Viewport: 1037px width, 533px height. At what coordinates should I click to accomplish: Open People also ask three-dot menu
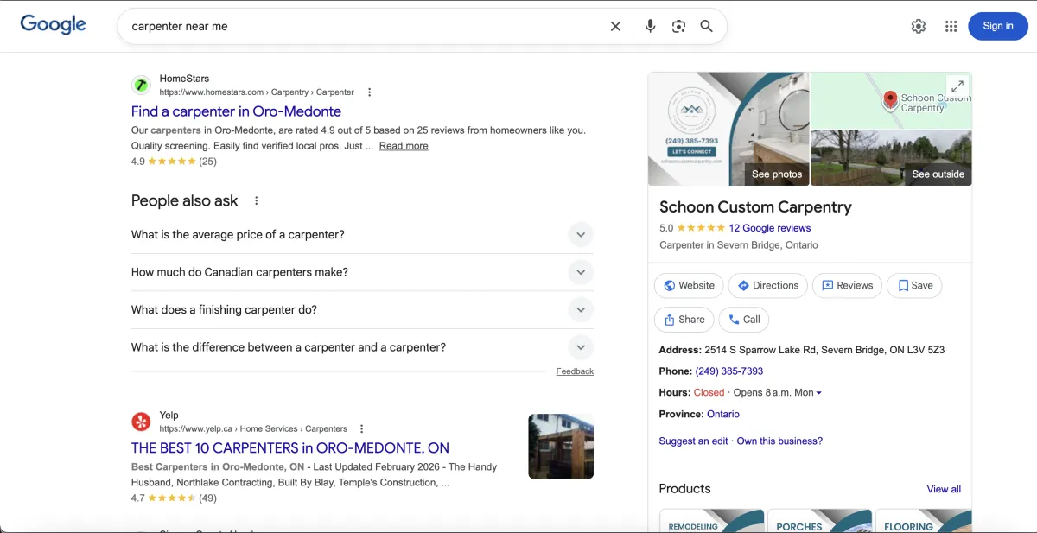pyautogui.click(x=256, y=200)
